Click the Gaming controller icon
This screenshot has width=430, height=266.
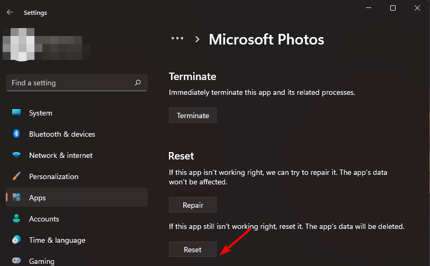click(x=16, y=261)
